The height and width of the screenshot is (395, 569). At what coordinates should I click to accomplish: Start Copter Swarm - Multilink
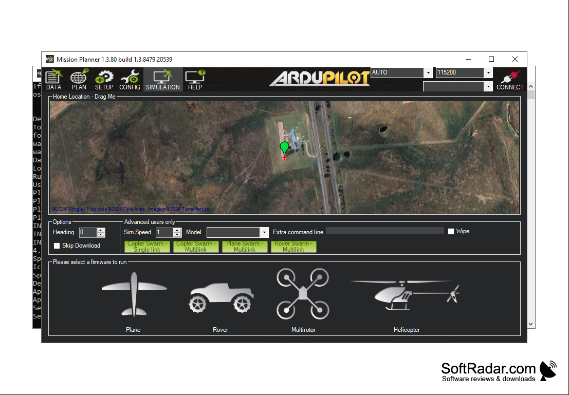(196, 247)
